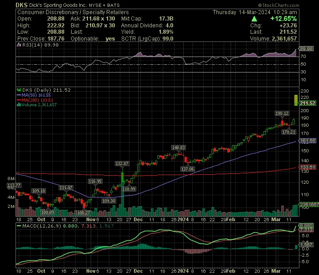Click the 161.55 MA(50) axis tag

pyautogui.click(x=307, y=140)
